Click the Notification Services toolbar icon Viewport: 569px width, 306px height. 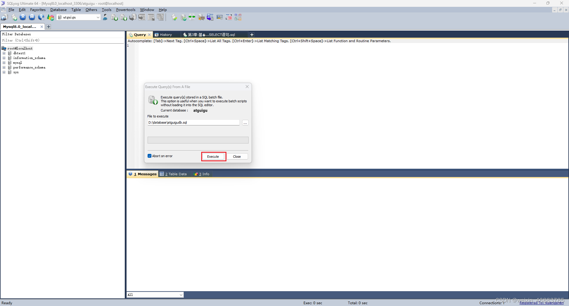point(220,17)
